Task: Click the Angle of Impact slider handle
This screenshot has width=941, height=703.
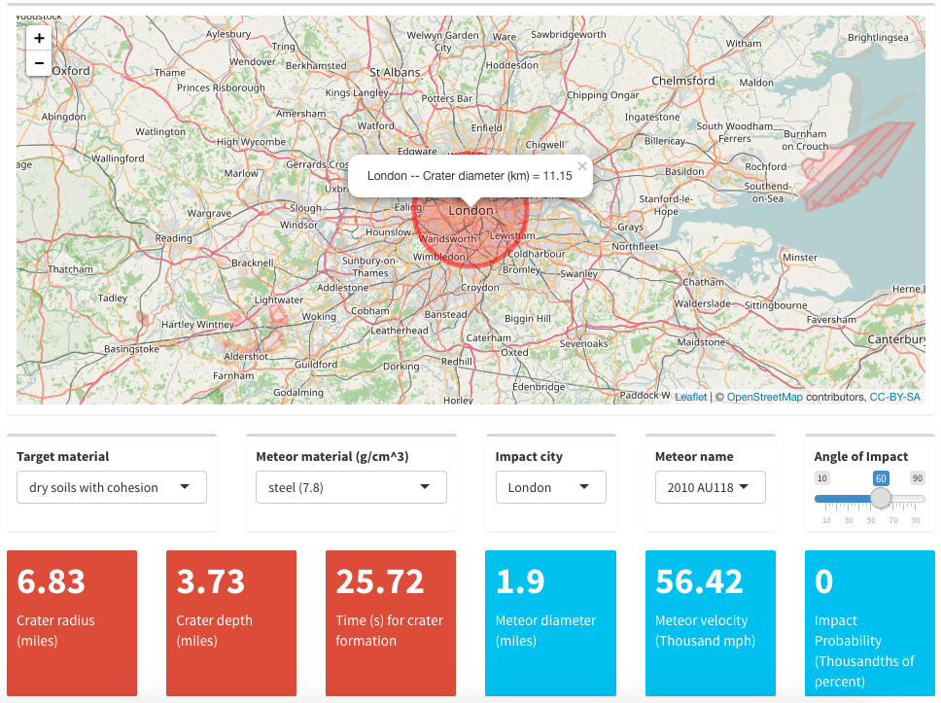Action: (881, 498)
